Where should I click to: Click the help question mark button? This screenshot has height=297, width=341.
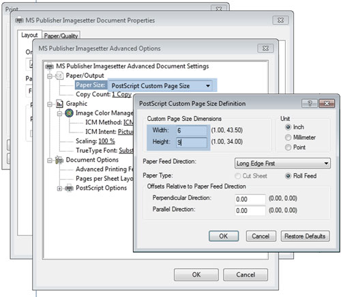tap(310, 104)
